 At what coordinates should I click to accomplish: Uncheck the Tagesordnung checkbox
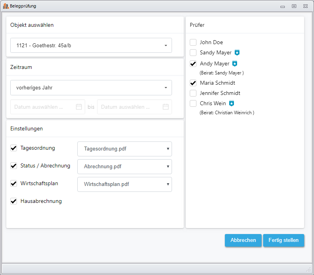[14, 148]
